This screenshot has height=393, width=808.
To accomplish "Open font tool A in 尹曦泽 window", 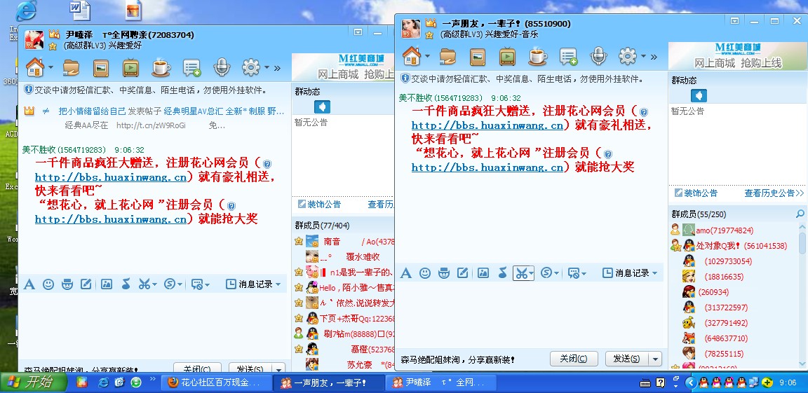I will [29, 284].
